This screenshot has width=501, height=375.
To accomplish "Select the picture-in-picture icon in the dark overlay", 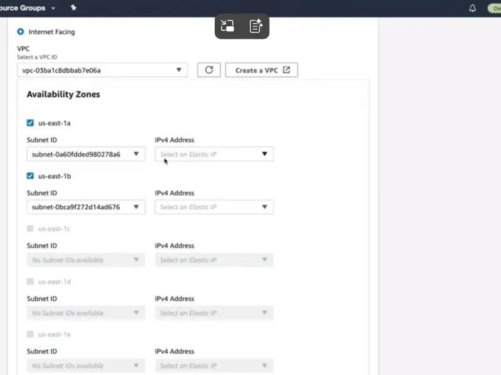I will (228, 26).
